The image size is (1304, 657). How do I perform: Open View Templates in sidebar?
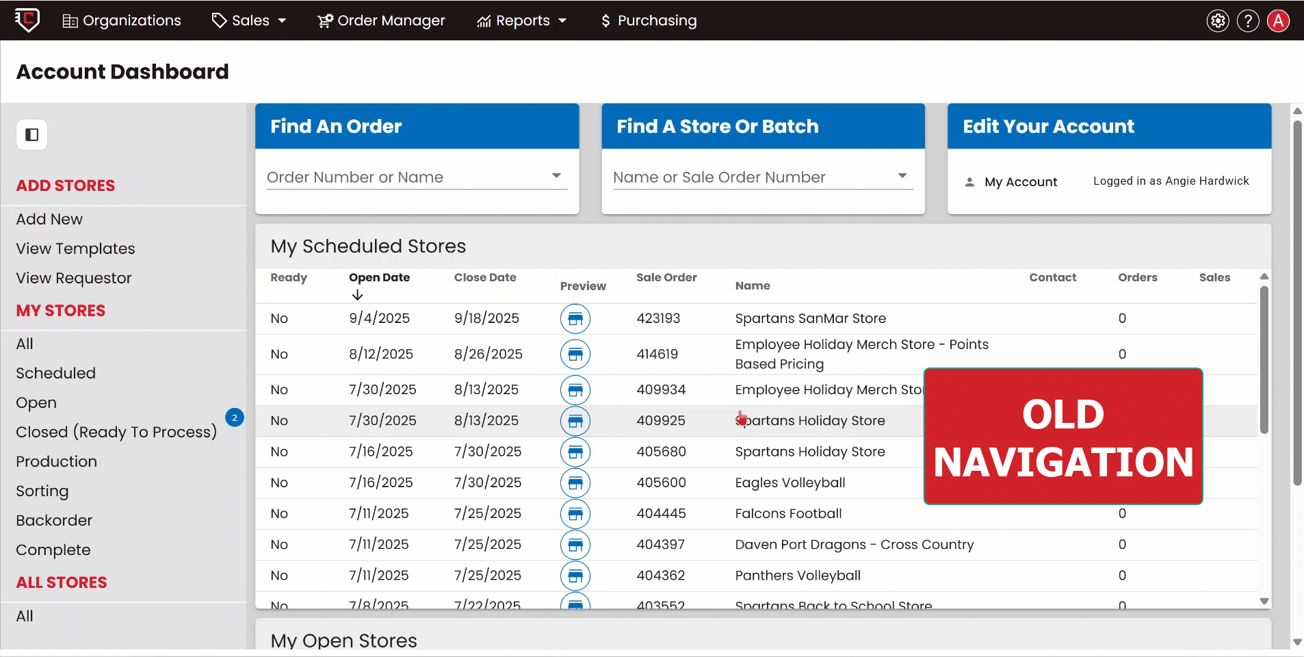pyautogui.click(x=75, y=248)
